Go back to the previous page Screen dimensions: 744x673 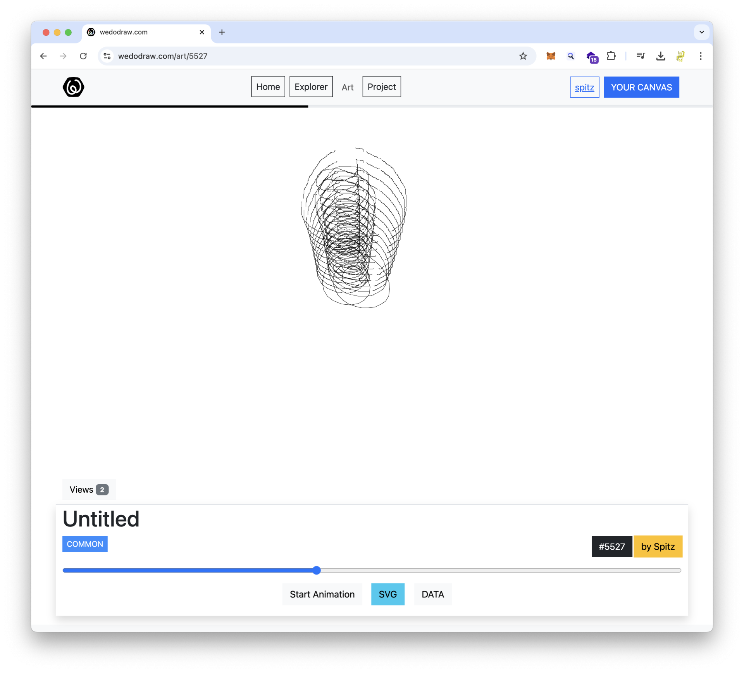pyautogui.click(x=43, y=56)
